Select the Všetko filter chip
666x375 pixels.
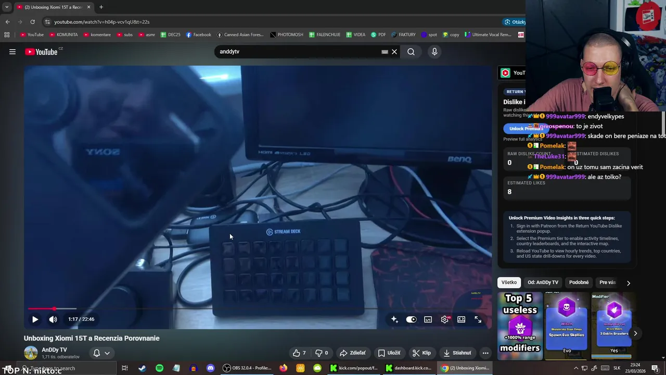(x=509, y=282)
